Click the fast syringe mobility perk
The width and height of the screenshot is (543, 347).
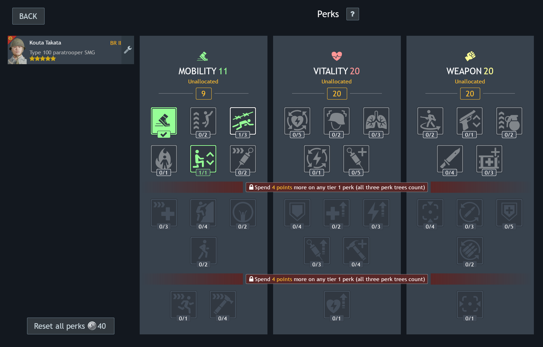(243, 159)
